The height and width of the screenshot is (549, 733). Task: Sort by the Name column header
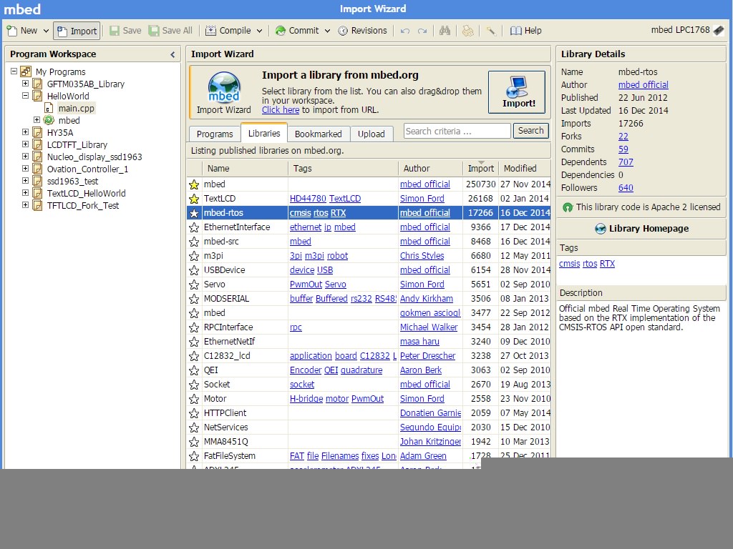click(x=245, y=169)
